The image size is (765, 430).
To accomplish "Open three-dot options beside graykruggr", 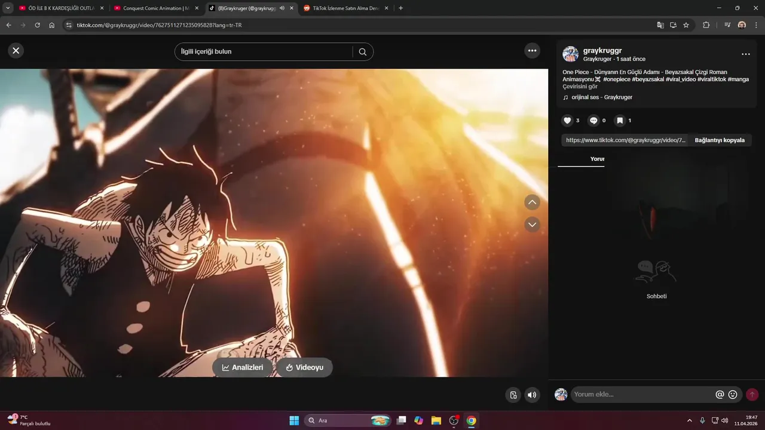I will coord(746,54).
